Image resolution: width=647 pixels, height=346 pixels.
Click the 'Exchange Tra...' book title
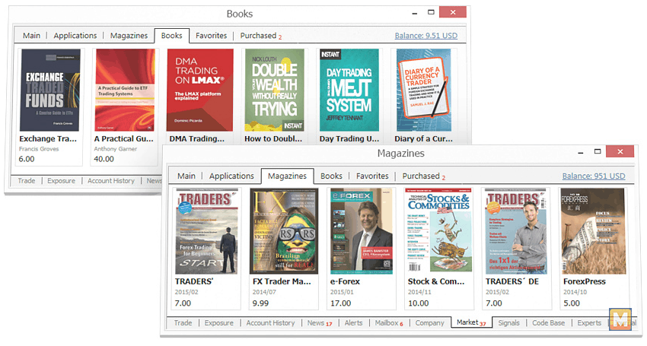[x=48, y=139]
